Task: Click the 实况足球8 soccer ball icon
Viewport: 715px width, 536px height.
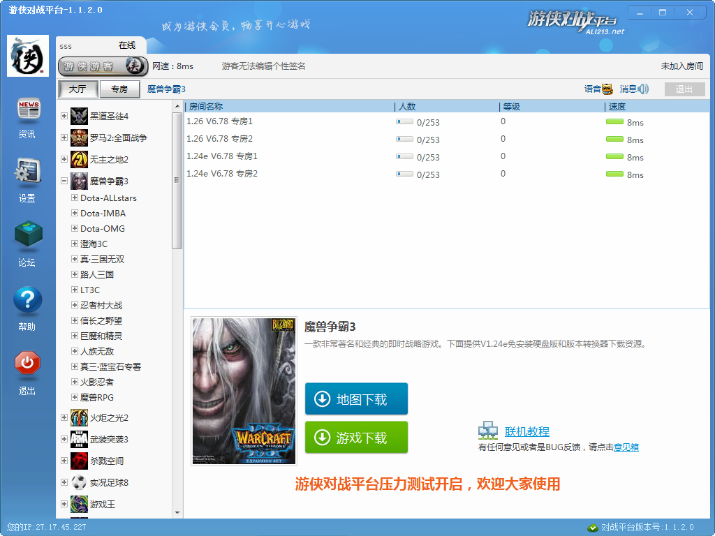Action: coord(79,482)
